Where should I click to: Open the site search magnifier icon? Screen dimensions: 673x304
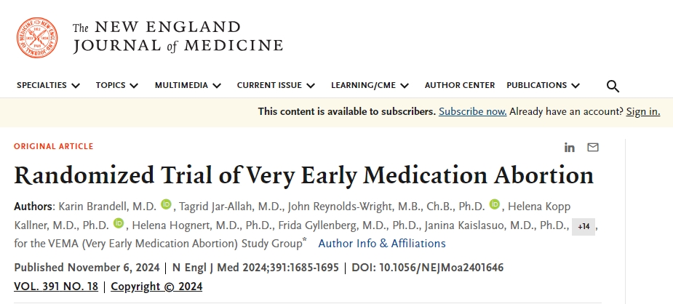pos(613,86)
